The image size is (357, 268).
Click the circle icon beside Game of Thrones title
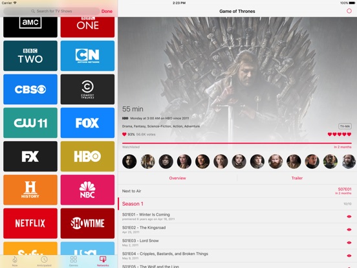[349, 11]
